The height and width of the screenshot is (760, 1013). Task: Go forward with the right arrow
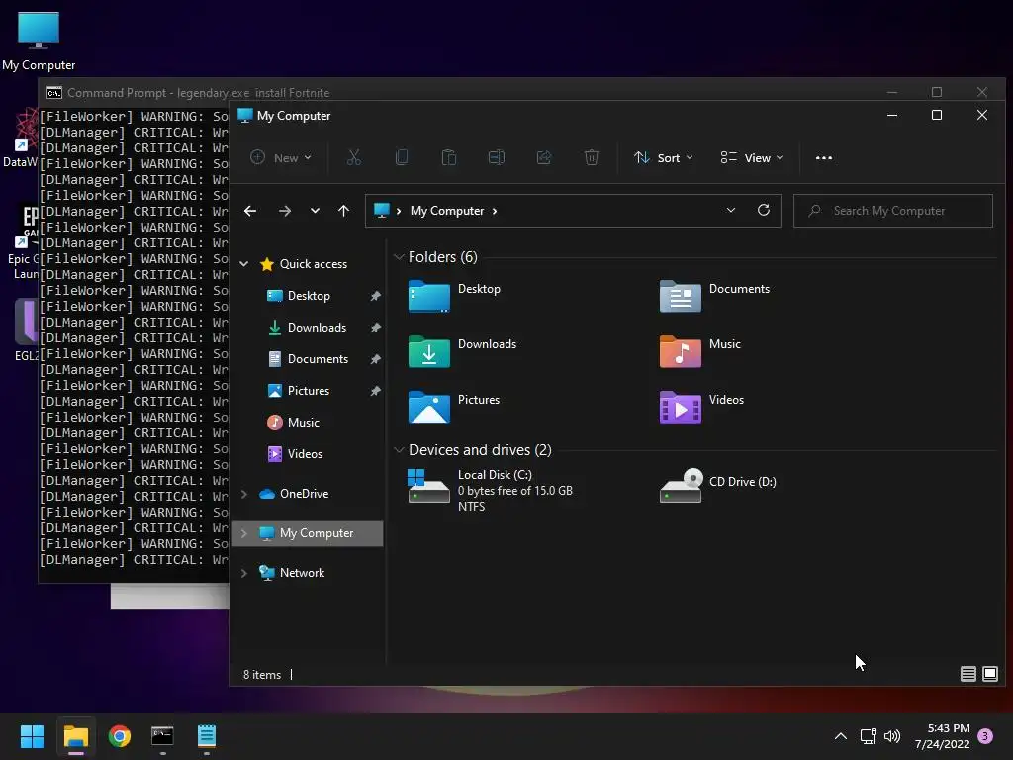point(284,211)
